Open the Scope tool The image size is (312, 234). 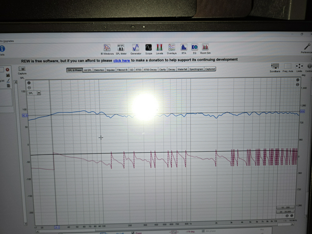point(149,49)
